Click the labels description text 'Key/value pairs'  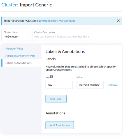tap(80, 68)
